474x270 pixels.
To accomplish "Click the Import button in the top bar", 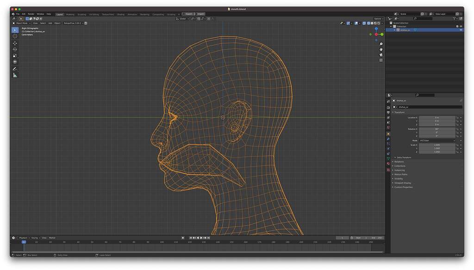I will click(x=201, y=14).
